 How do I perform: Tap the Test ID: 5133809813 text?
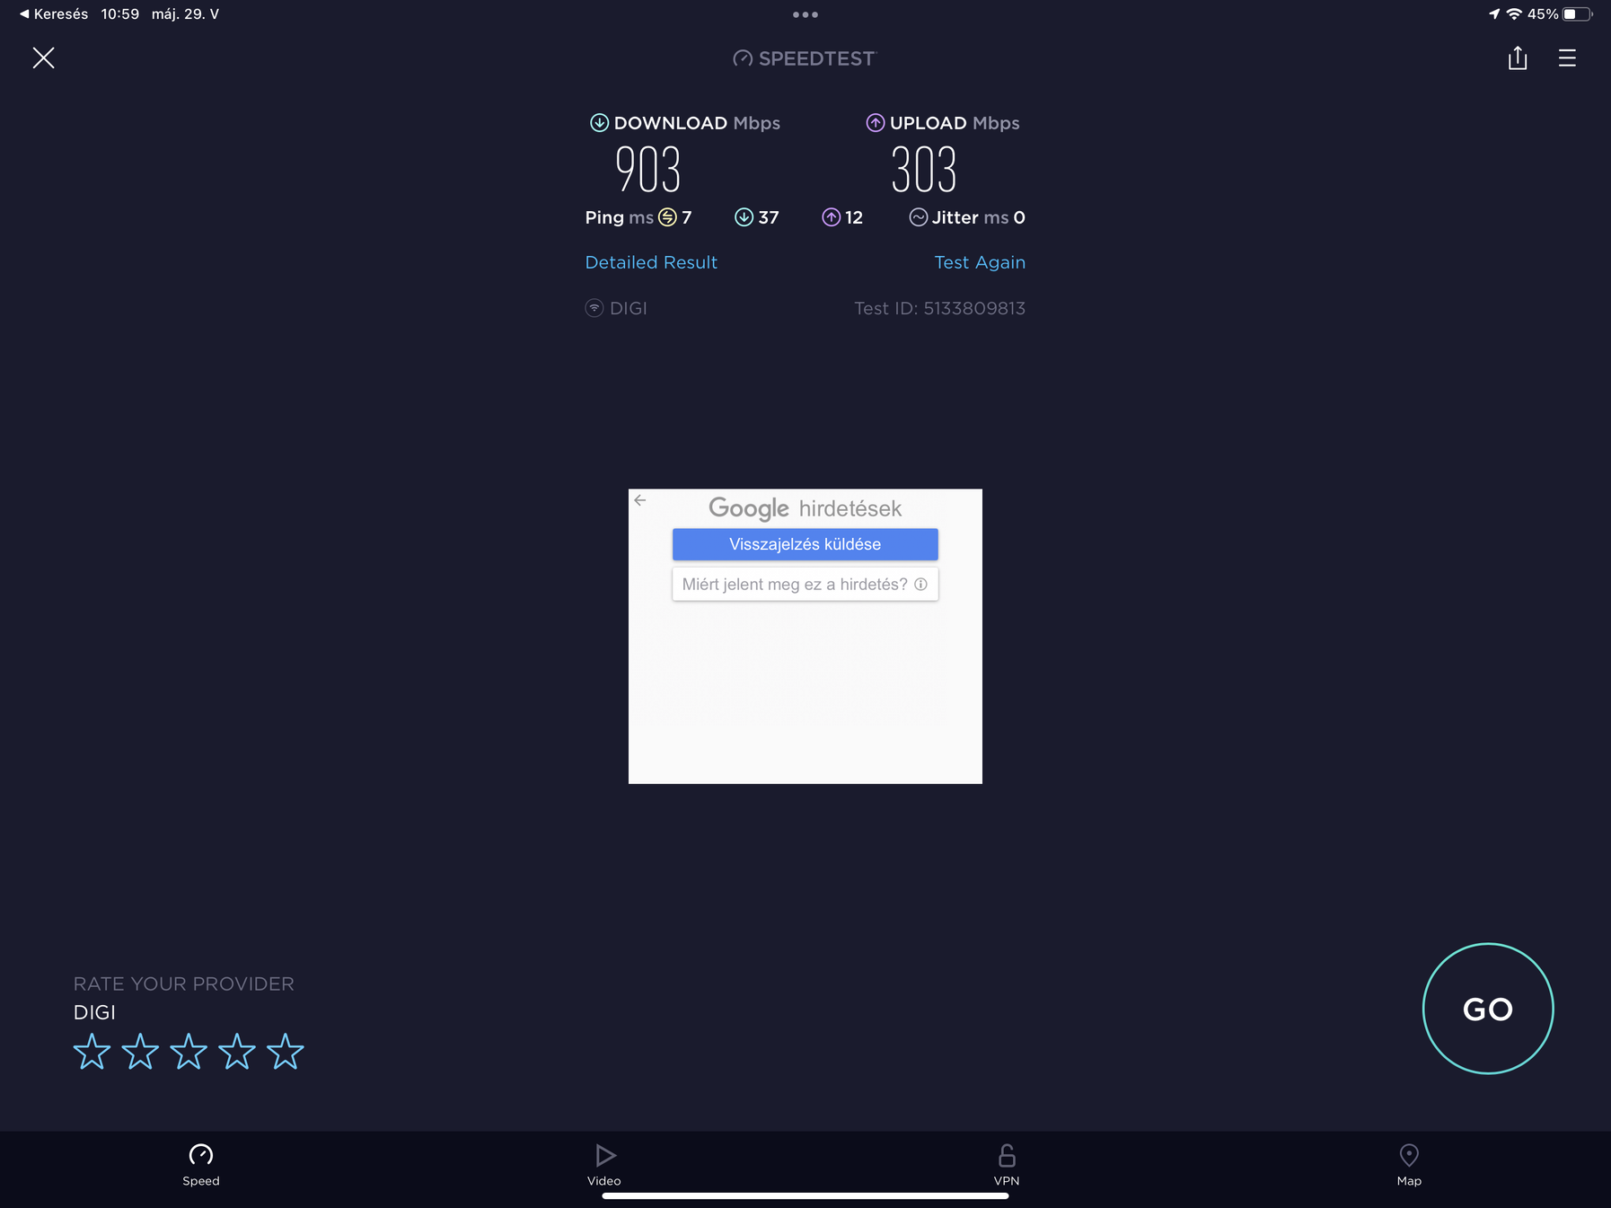(x=939, y=308)
